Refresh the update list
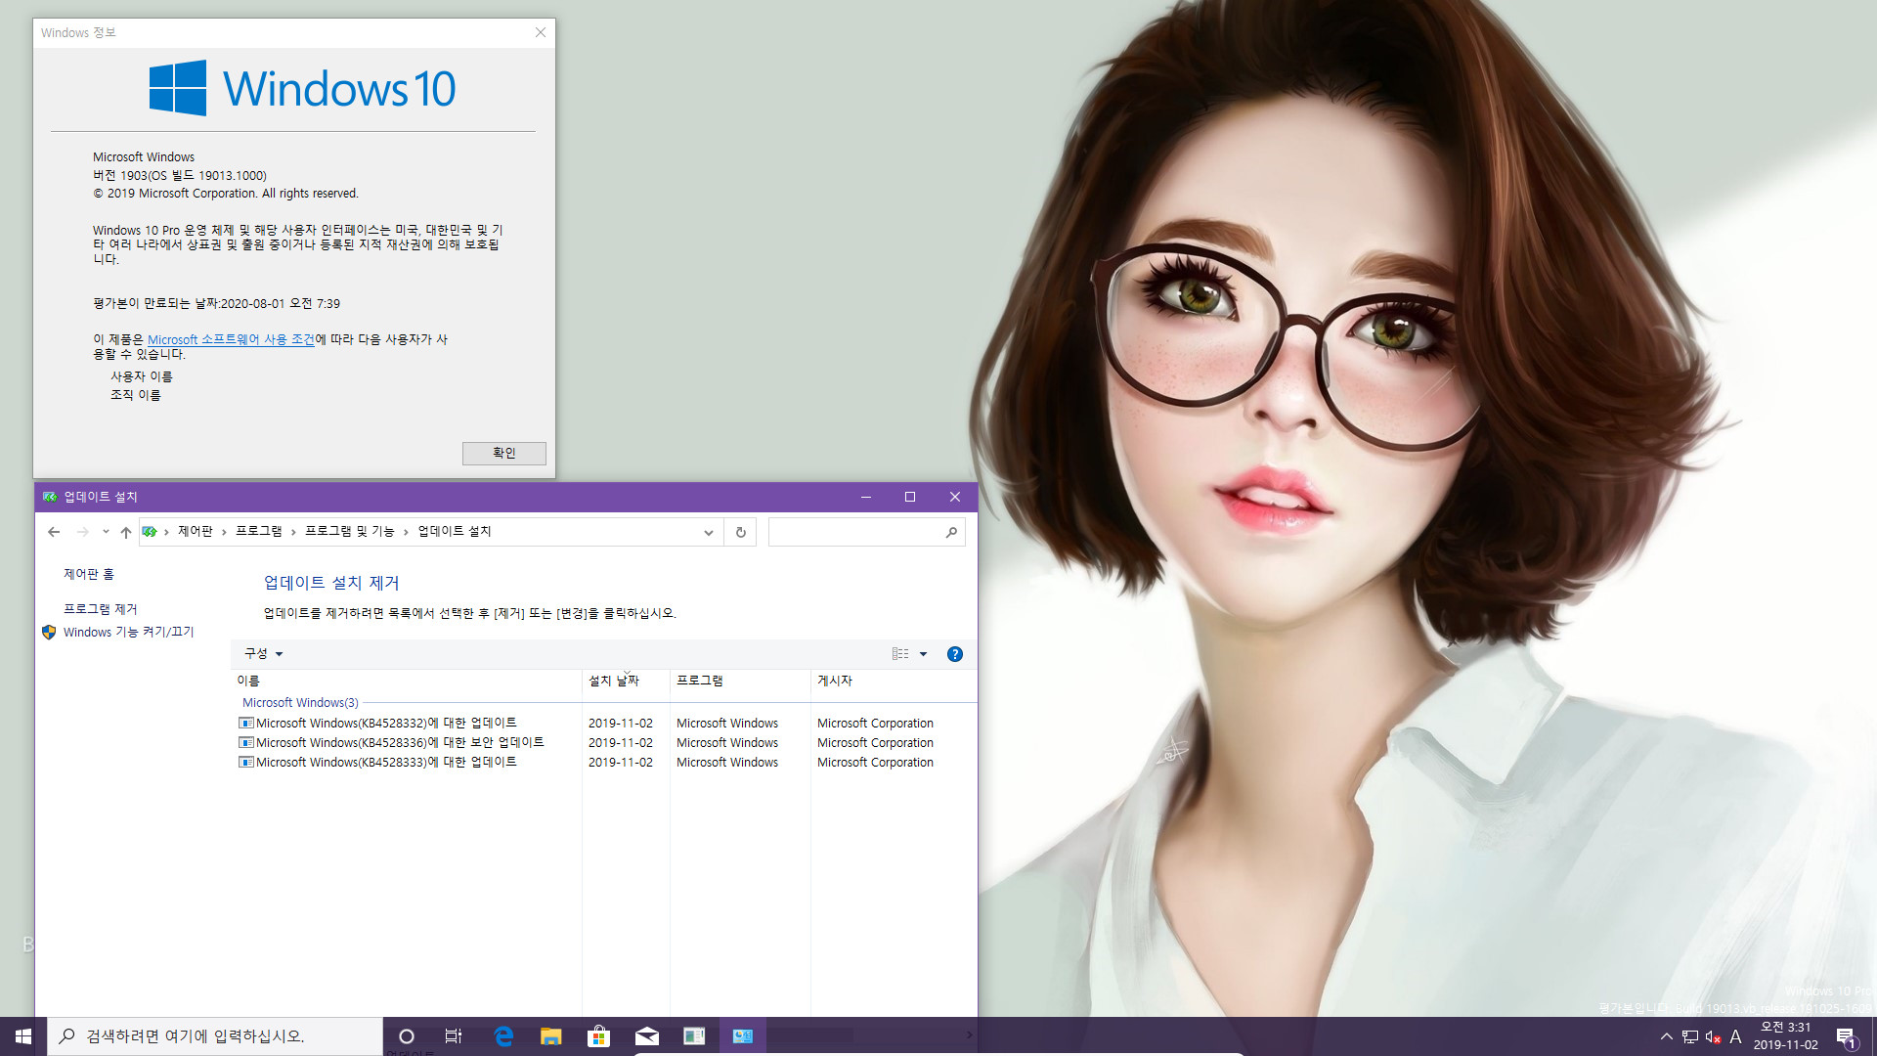Screen dimensions: 1877x1056 (x=740, y=532)
